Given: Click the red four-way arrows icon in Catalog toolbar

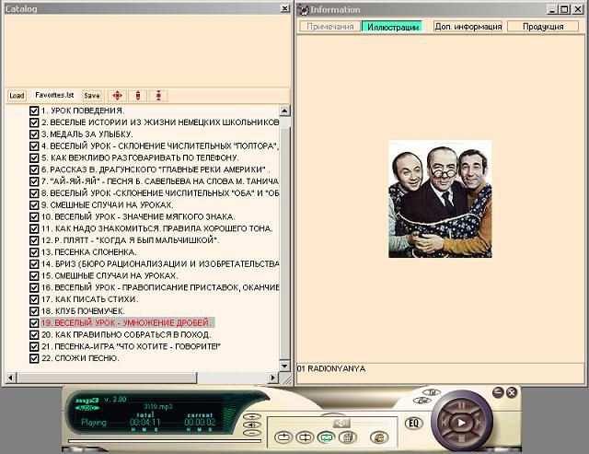Looking at the screenshot, I should (x=117, y=95).
